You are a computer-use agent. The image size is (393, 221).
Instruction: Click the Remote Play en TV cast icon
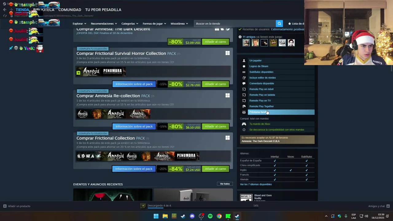pos(244,101)
